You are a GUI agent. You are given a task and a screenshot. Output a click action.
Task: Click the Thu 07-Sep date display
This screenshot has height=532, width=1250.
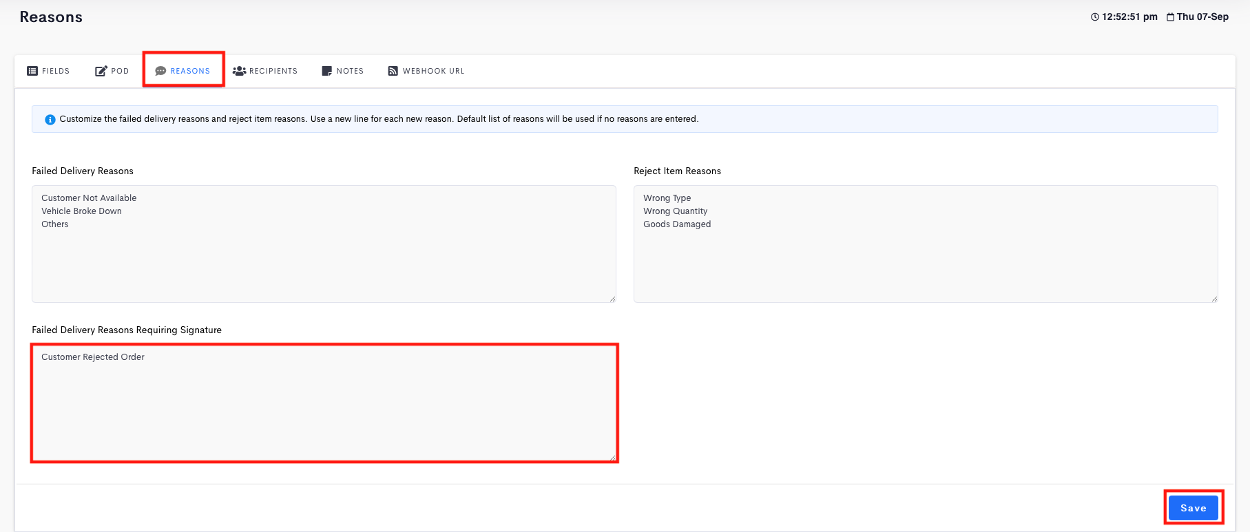1202,17
